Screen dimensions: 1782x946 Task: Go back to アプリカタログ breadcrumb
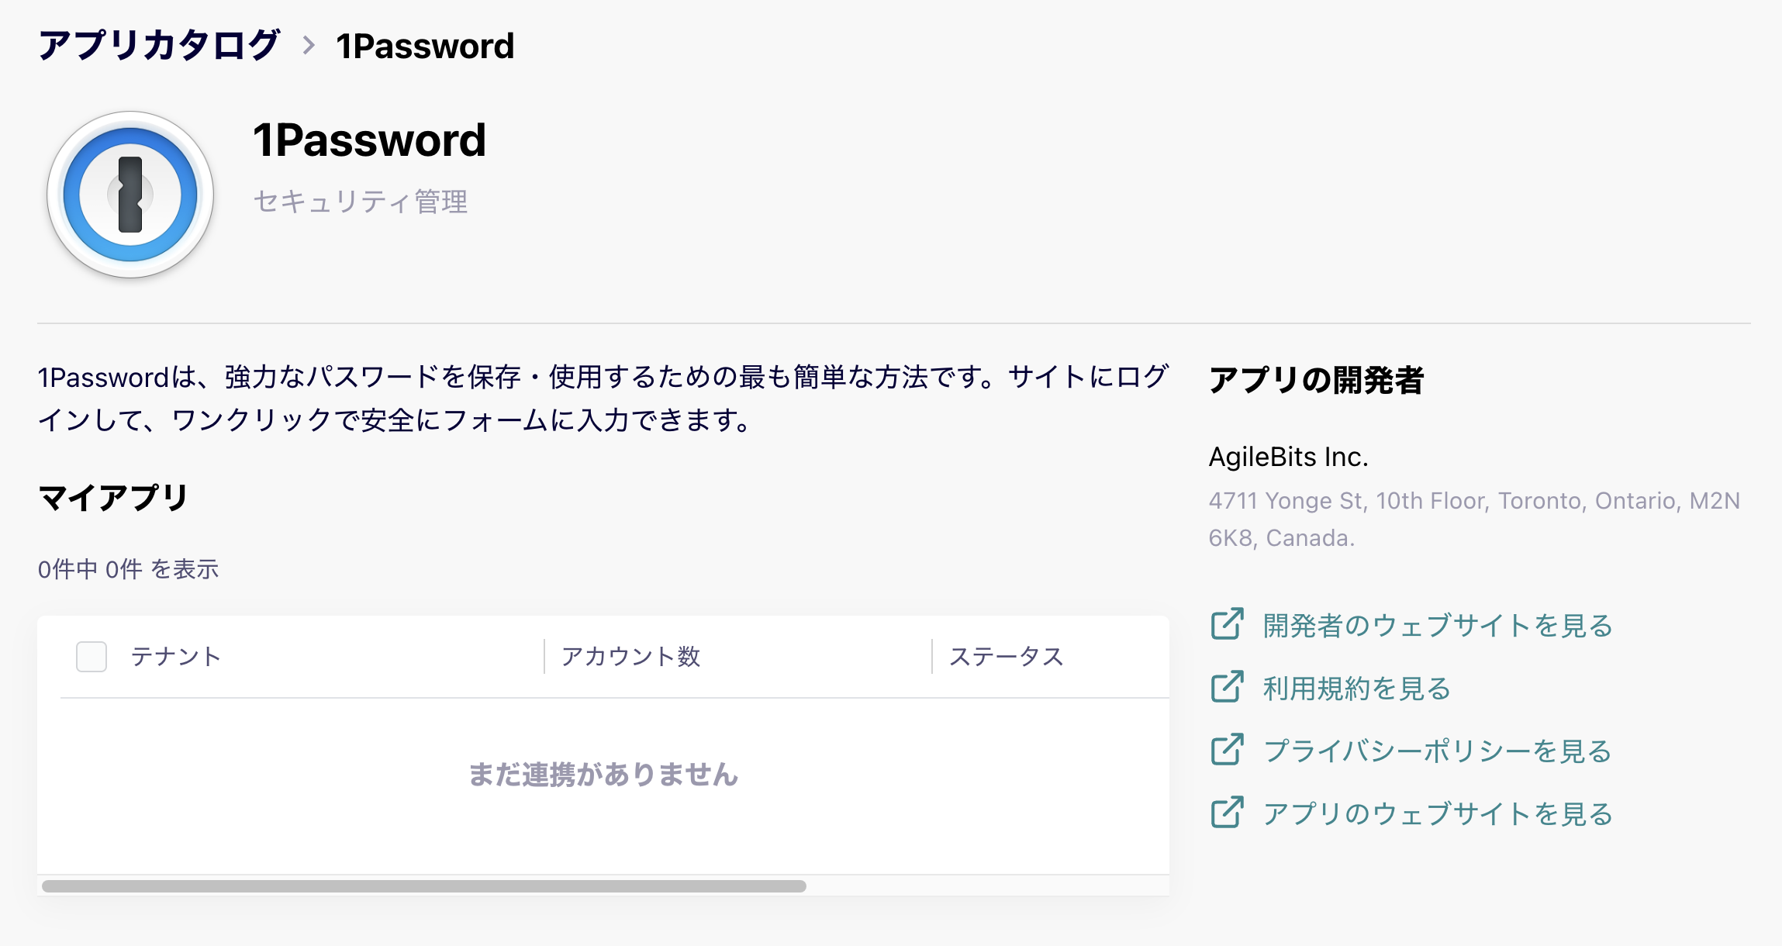159,45
